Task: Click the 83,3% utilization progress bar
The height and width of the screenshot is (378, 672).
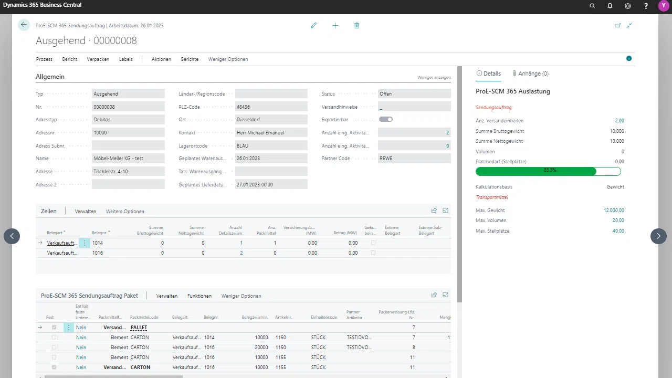Action: coord(548,171)
